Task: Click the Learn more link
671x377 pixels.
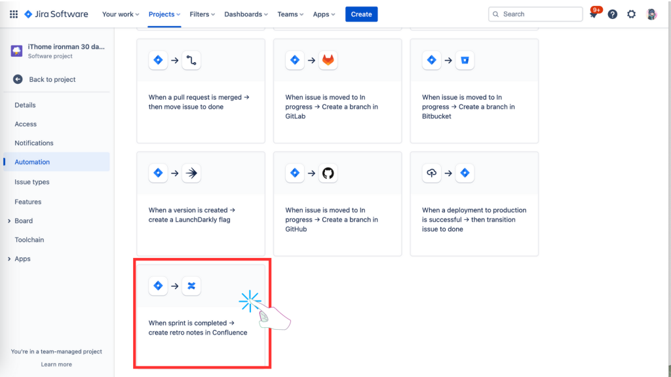Action: click(56, 364)
